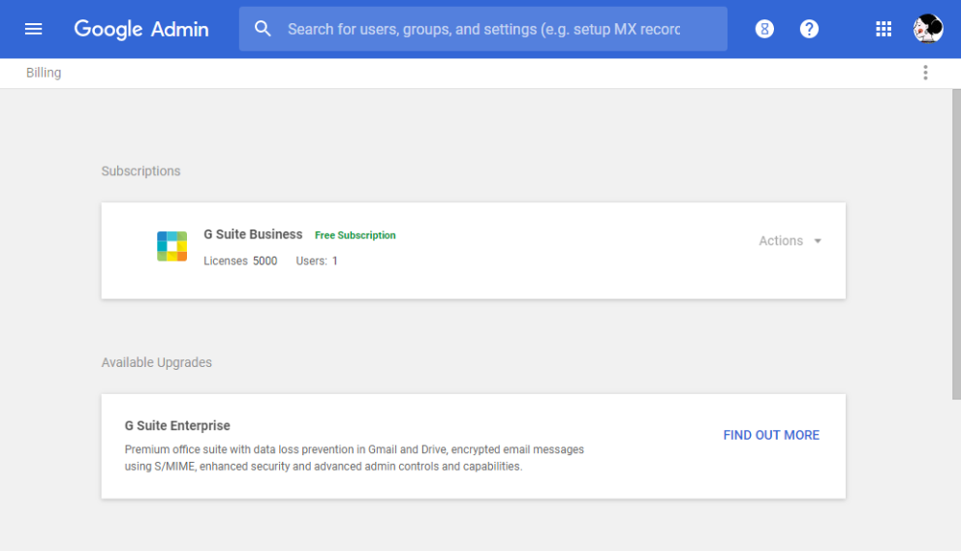Open the Help question mark icon
The width and height of the screenshot is (961, 551).
click(x=809, y=29)
